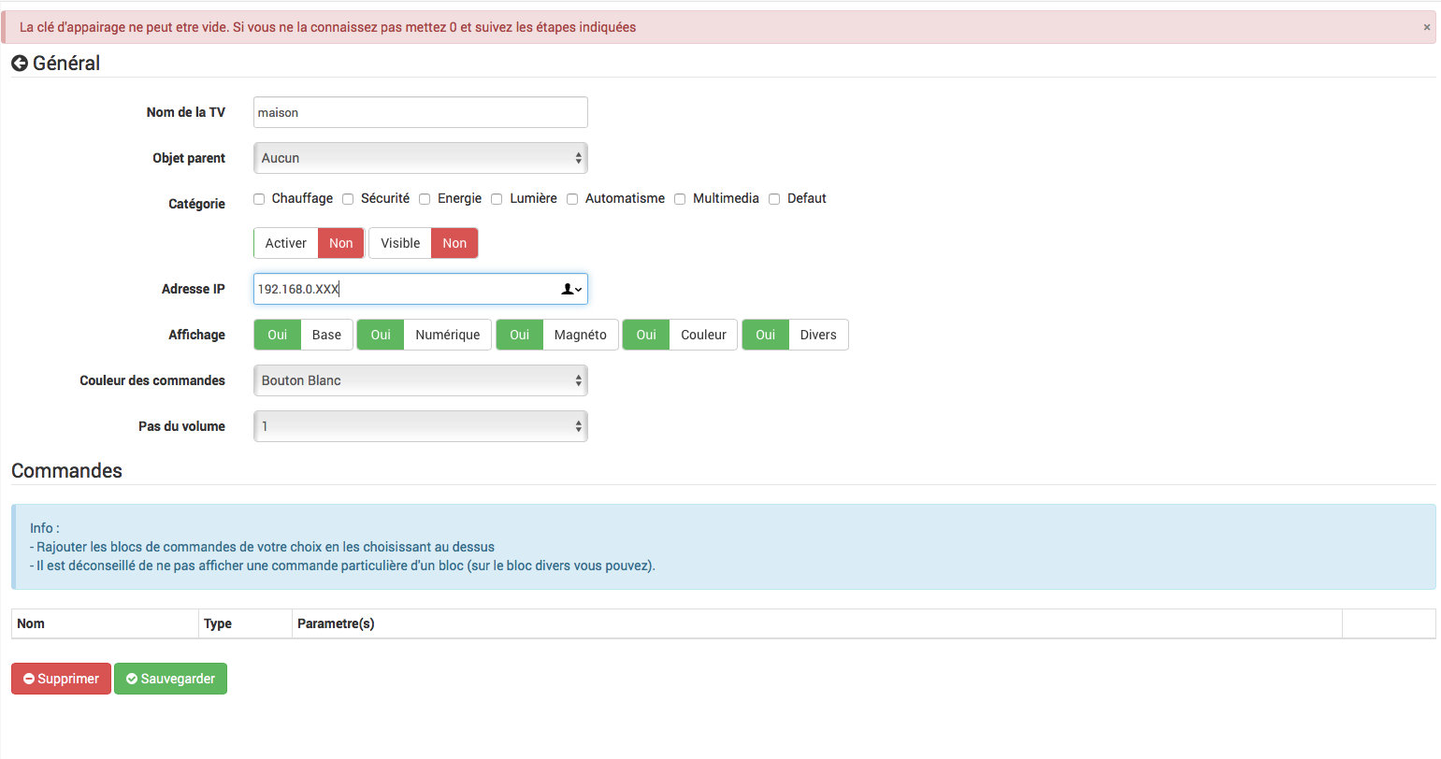Click the Catégorie field label
Viewport: 1441px width, 759px height.
(196, 204)
